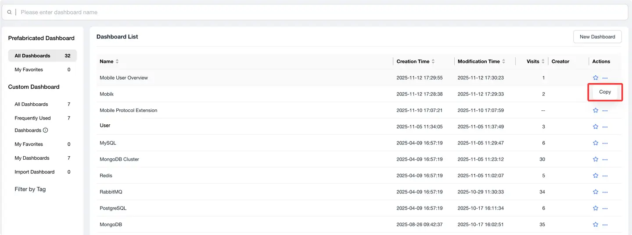Sort dashboard list by Name
Image resolution: width=632 pixels, height=235 pixels.
click(117, 62)
